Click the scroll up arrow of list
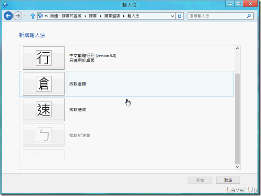This screenshot has height=196, width=261. tap(237, 48)
